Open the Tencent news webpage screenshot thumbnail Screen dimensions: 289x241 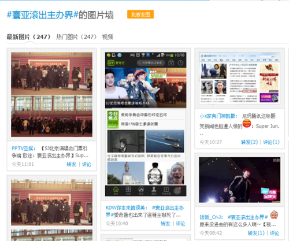coord(239,78)
